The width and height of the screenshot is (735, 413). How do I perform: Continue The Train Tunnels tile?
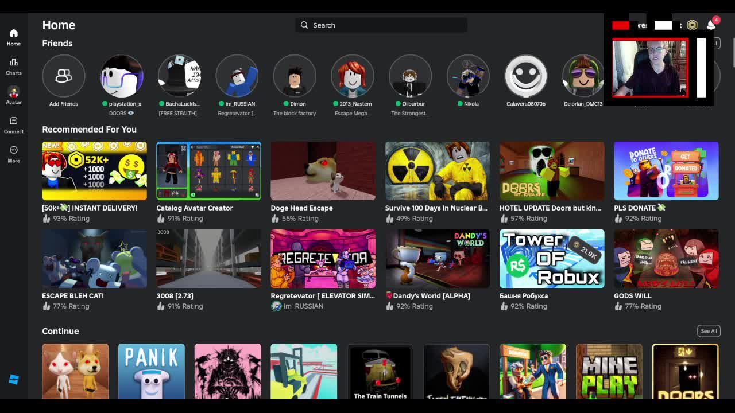click(x=380, y=372)
